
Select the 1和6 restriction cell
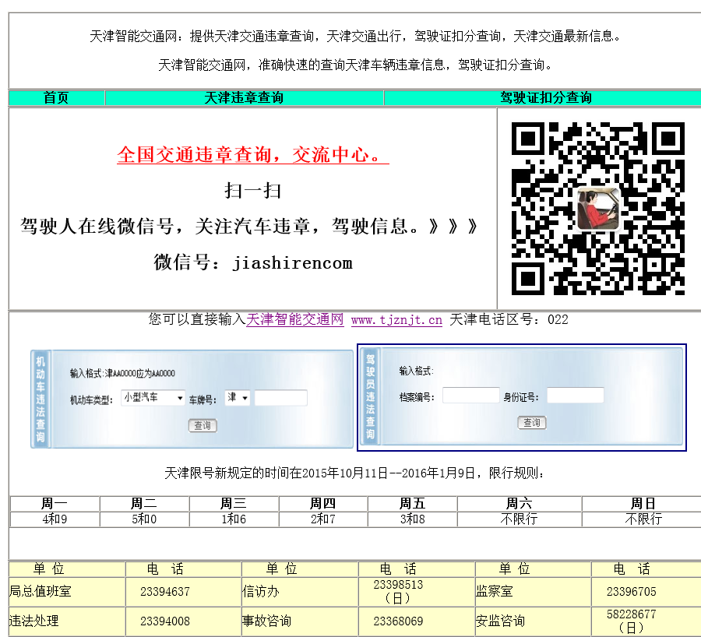(234, 519)
